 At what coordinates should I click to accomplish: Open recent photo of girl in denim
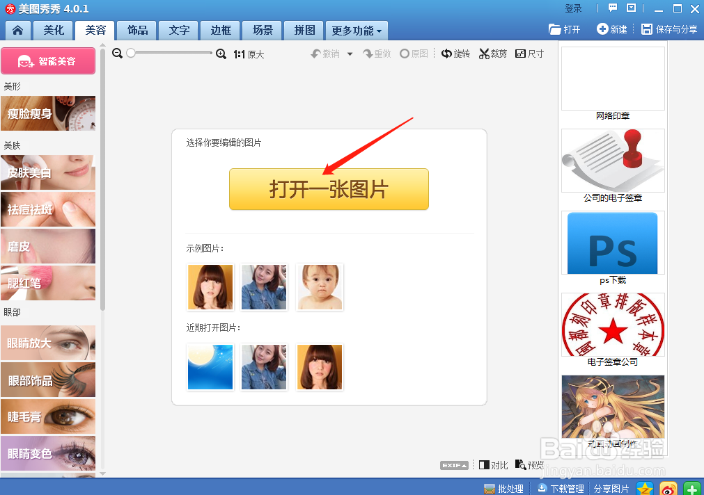click(264, 367)
